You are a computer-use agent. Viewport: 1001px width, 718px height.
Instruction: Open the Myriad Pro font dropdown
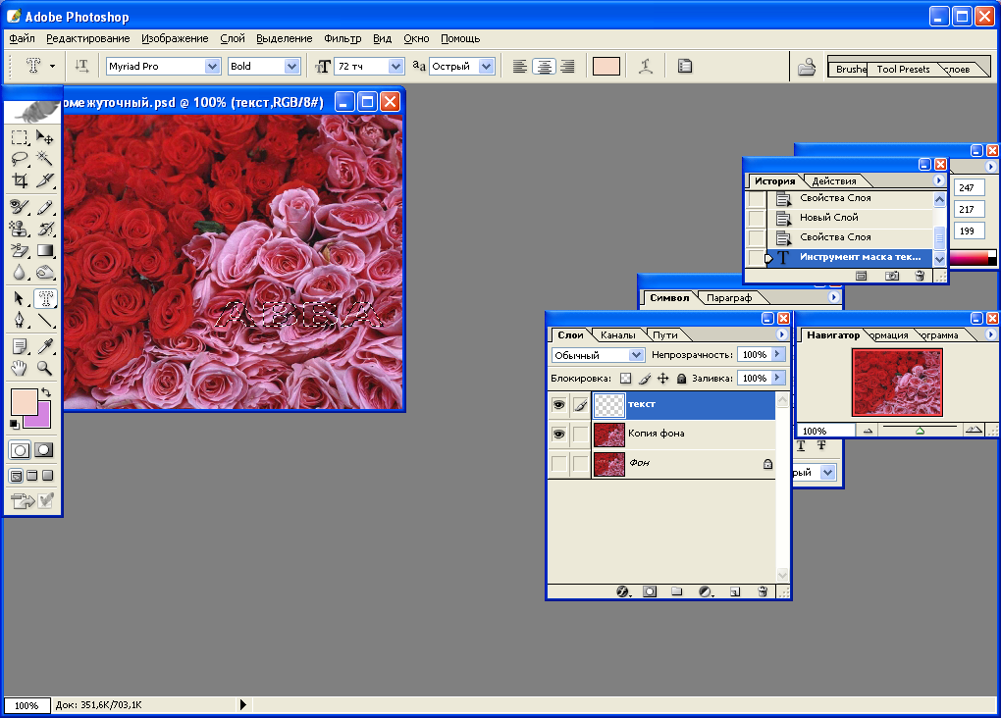coord(213,67)
